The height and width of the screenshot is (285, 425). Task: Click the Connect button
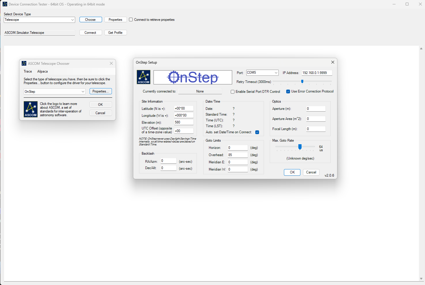pyautogui.click(x=90, y=33)
